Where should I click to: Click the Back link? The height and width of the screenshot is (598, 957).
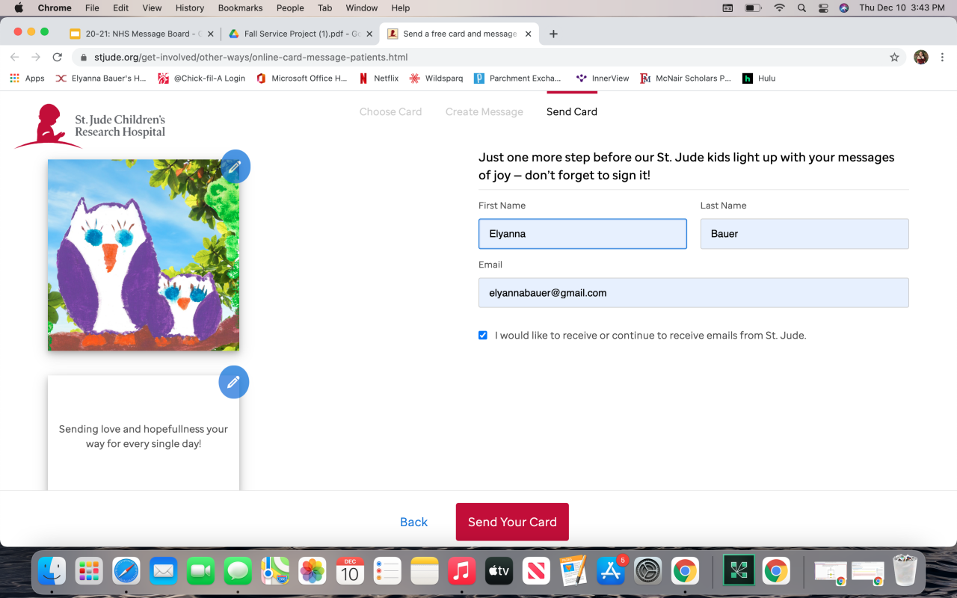point(413,523)
